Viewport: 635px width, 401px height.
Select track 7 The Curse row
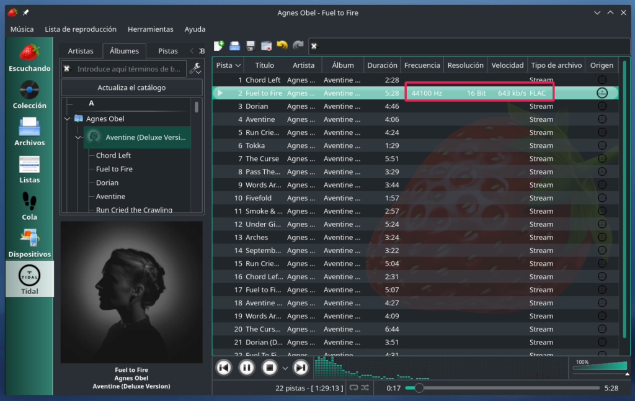pos(415,158)
